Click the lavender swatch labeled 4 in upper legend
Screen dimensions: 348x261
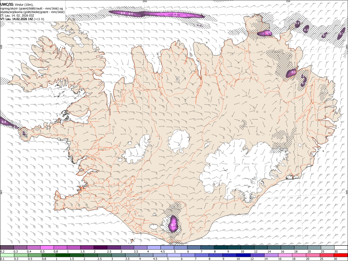coord(154,247)
